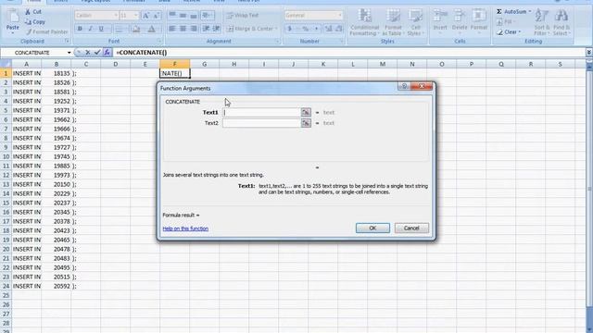Click the Decrease Decimal icon
This screenshot has height=333, width=593.
339,29
